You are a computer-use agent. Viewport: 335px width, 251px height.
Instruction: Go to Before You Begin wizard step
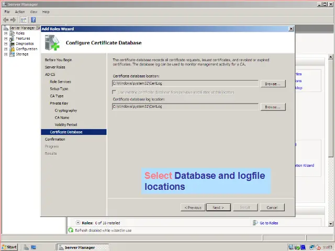(58, 60)
